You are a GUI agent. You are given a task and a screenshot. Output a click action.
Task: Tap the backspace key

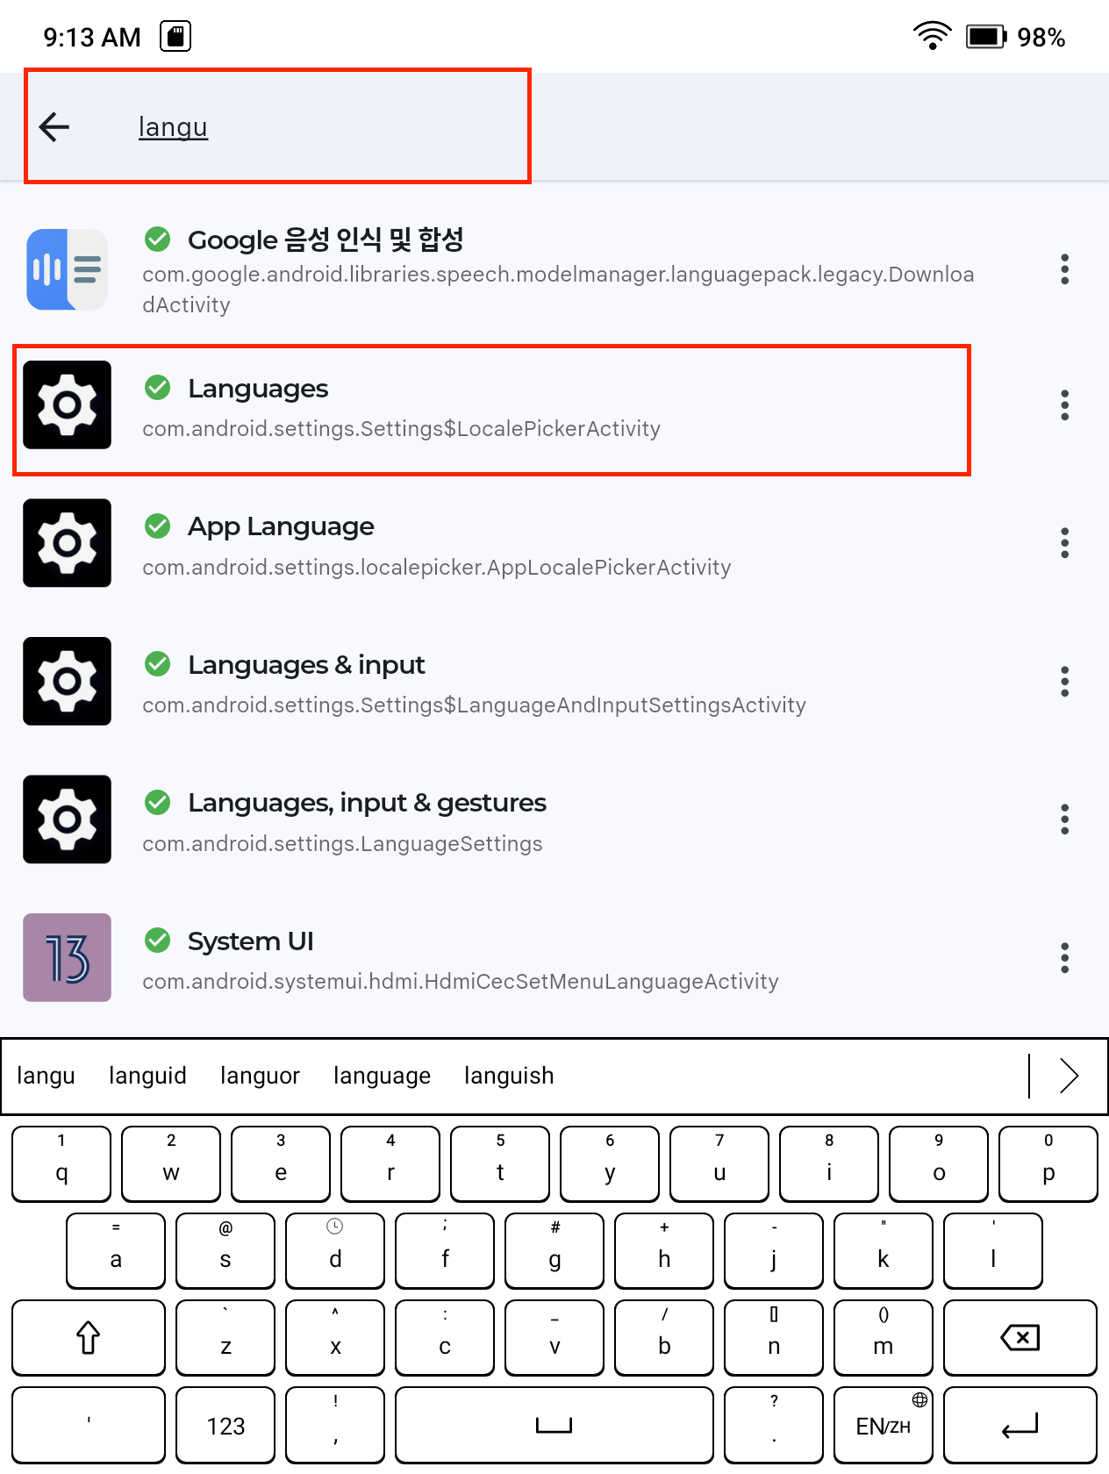tap(1020, 1338)
